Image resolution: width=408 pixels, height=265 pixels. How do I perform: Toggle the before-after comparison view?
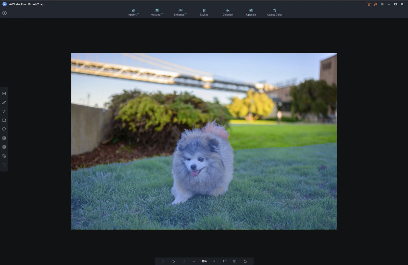(234, 261)
